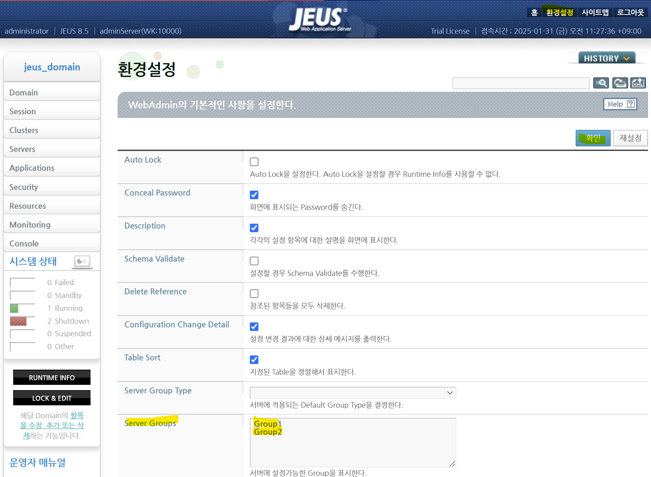Screen dimensions: 651x477
Task: Click the Conceal Password label
Action: coord(157,193)
